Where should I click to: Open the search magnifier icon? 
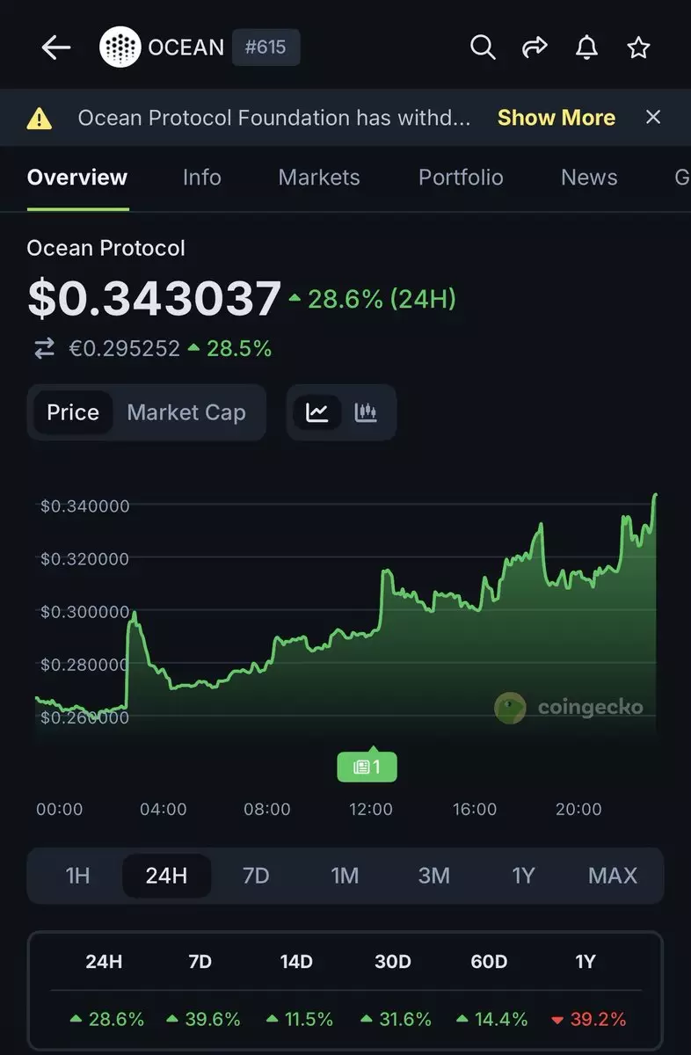pyautogui.click(x=483, y=47)
